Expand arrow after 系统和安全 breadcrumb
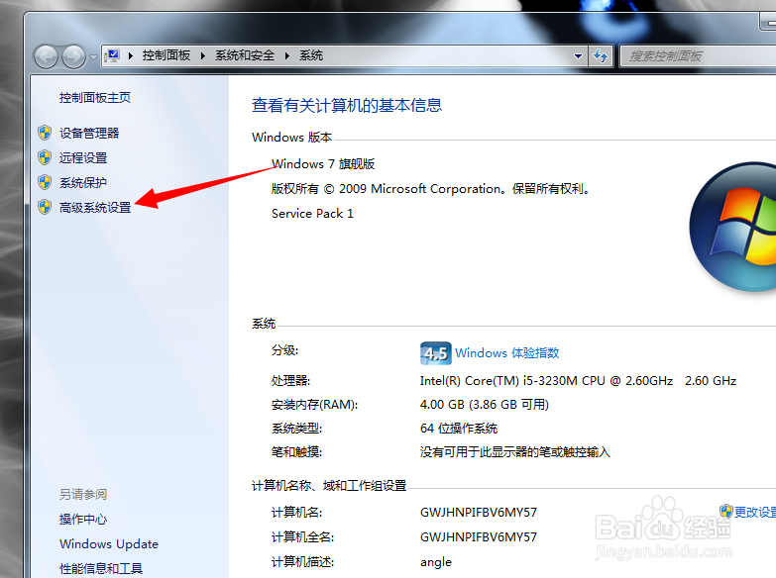 [287, 55]
